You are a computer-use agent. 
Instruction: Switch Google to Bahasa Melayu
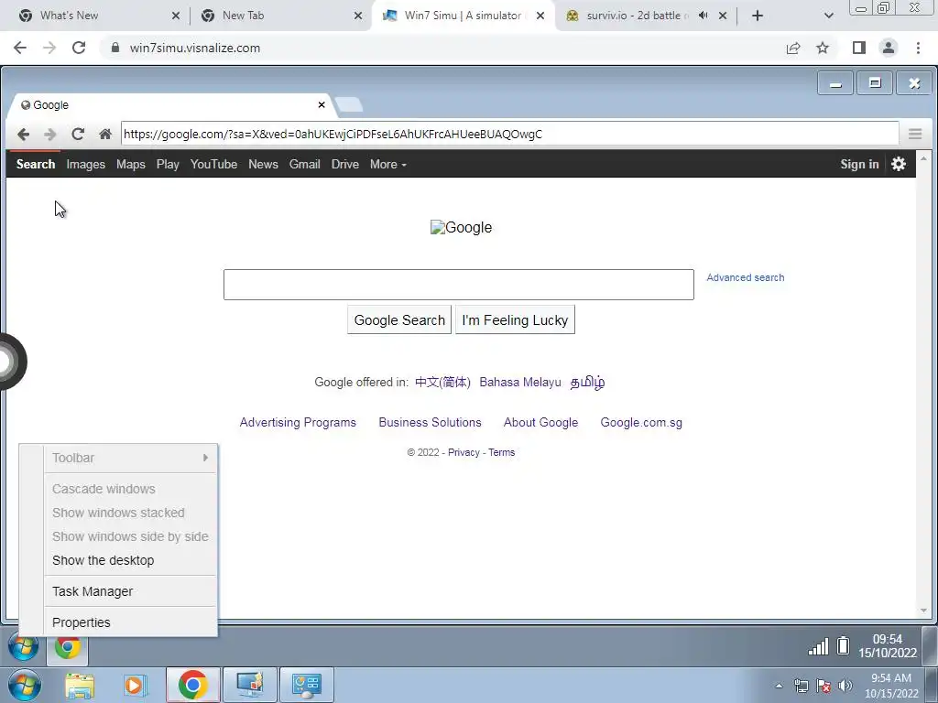pos(520,382)
